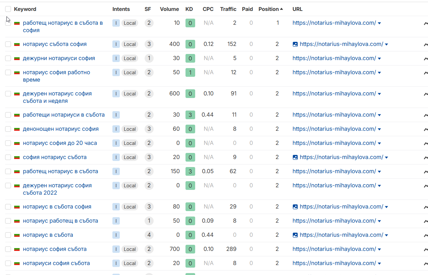
Task: Select the checkbox for 'нотариус софия до 20 часа'
Action: pos(8,143)
